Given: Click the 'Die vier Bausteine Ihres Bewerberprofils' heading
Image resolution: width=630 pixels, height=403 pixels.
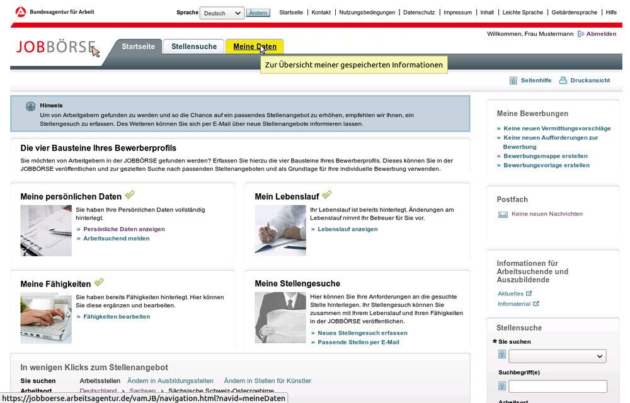Looking at the screenshot, I should tap(98, 148).
